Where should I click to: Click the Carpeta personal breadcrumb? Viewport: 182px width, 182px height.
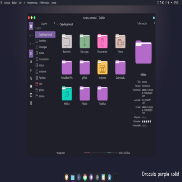(66, 25)
